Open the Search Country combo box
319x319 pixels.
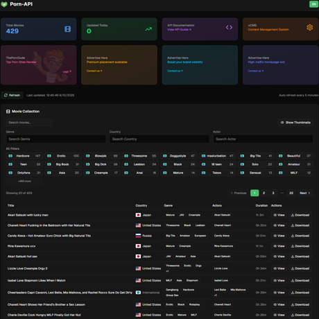159,139
